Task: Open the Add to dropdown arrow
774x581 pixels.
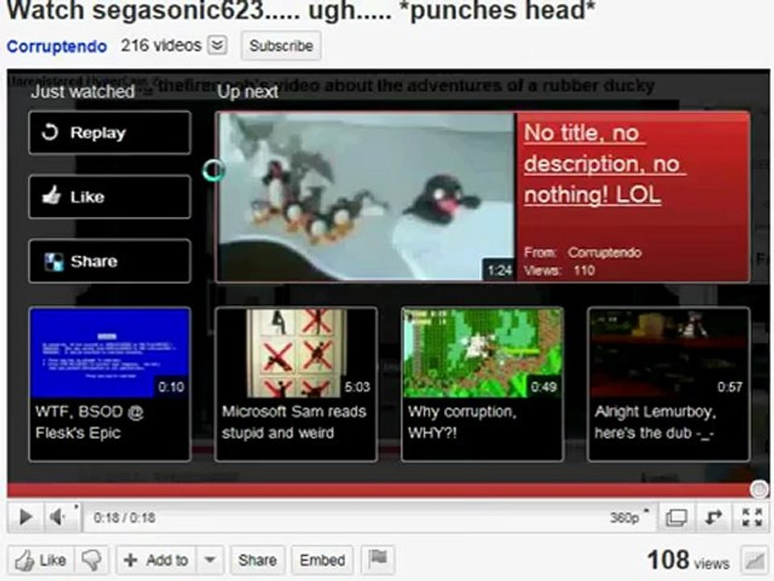Action: 210,560
